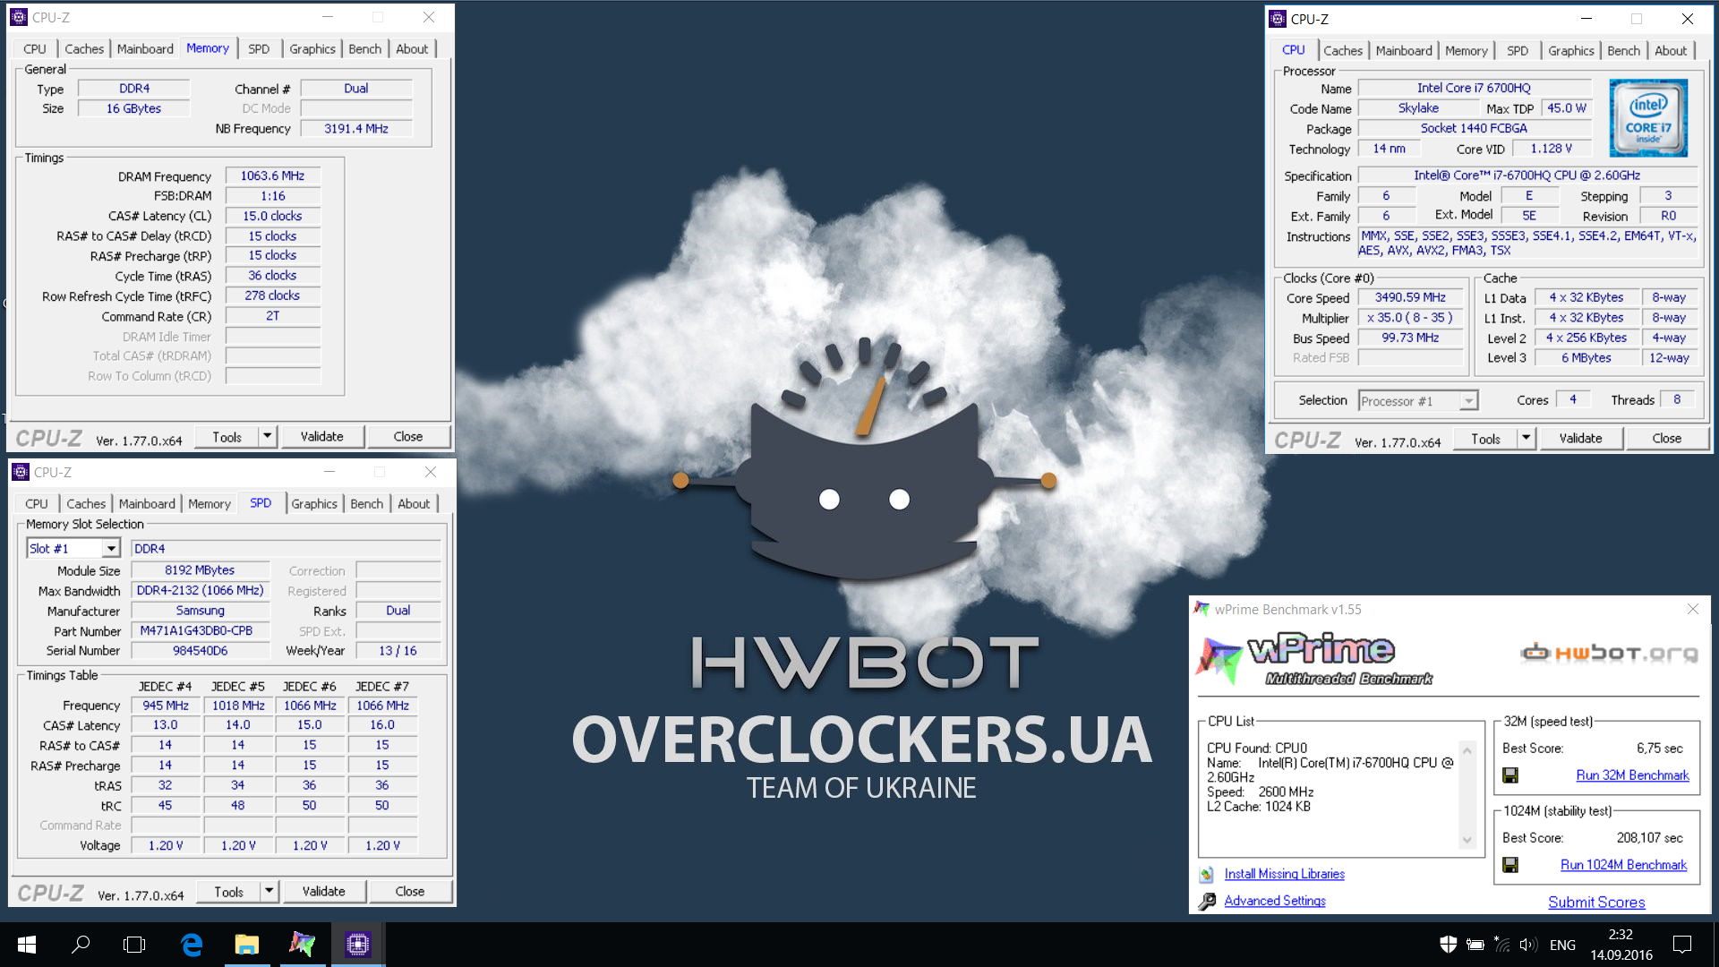
Task: Open Caches tab in CPU window
Action: pos(1343,51)
